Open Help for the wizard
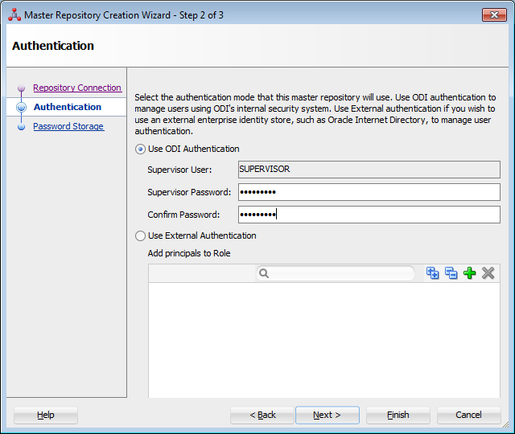 tap(46, 415)
